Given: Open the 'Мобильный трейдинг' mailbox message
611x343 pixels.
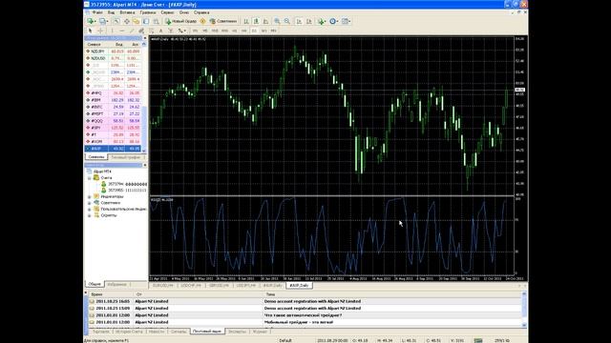Looking at the screenshot, I should pos(305,322).
